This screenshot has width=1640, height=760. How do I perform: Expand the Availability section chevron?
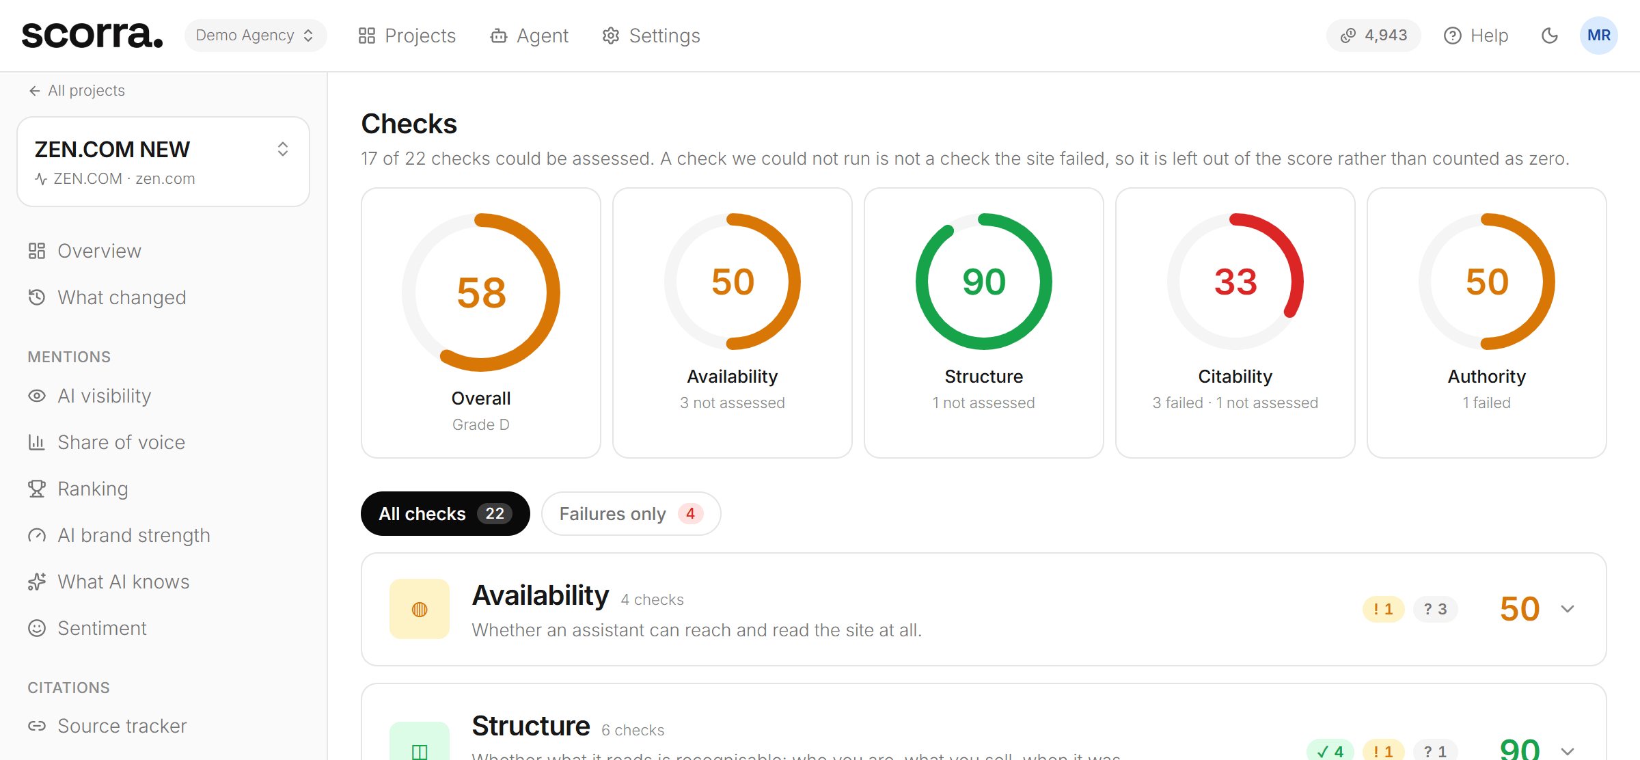(1568, 609)
